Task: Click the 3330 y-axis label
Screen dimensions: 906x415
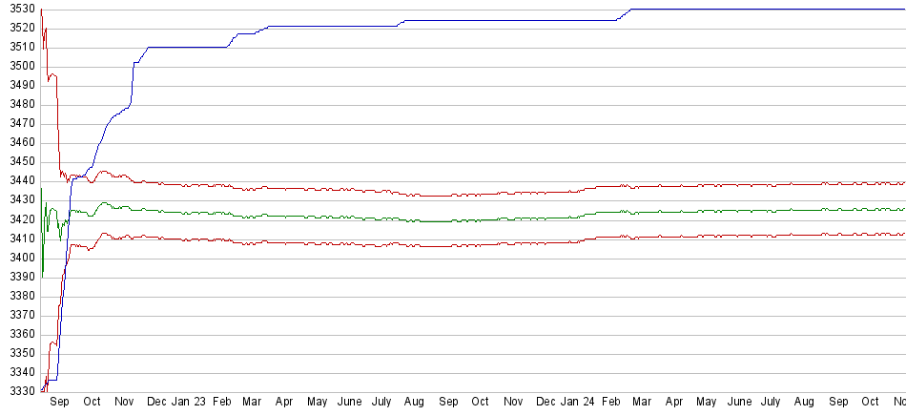Action: [x=18, y=391]
